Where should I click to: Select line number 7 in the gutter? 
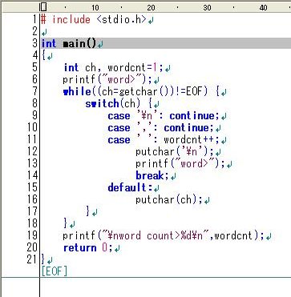click(35, 91)
